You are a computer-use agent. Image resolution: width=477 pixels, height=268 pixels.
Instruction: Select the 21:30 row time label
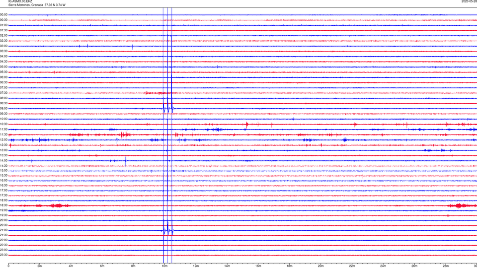pos(3,235)
